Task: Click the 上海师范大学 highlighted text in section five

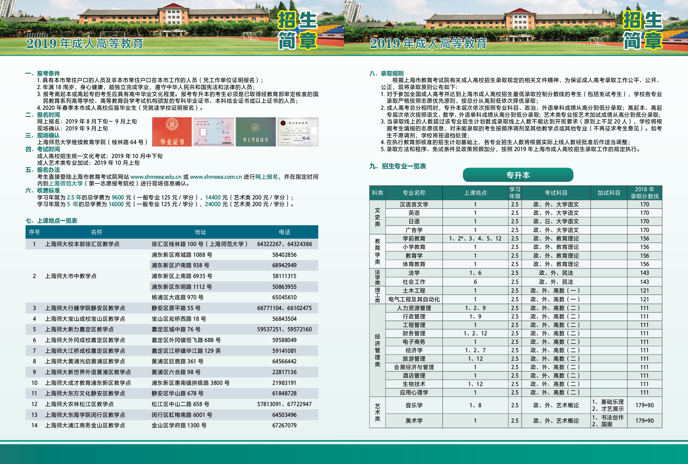Action: pyautogui.click(x=66, y=184)
